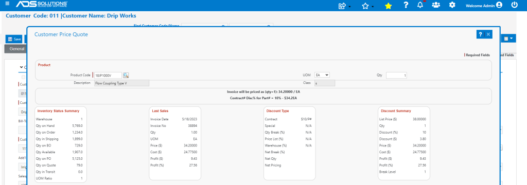Screen dimensions: 527x185
Task: Click the Qty input field
Action: point(396,76)
